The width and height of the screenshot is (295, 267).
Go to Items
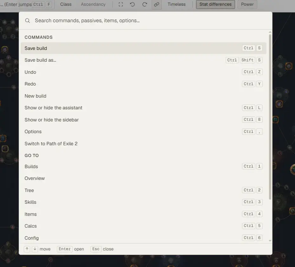pos(144,214)
